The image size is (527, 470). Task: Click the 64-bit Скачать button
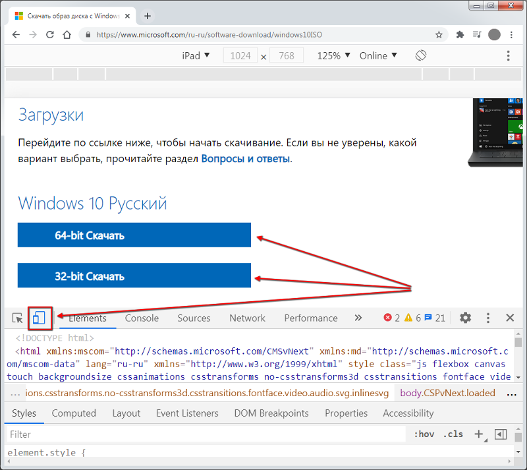(x=134, y=235)
